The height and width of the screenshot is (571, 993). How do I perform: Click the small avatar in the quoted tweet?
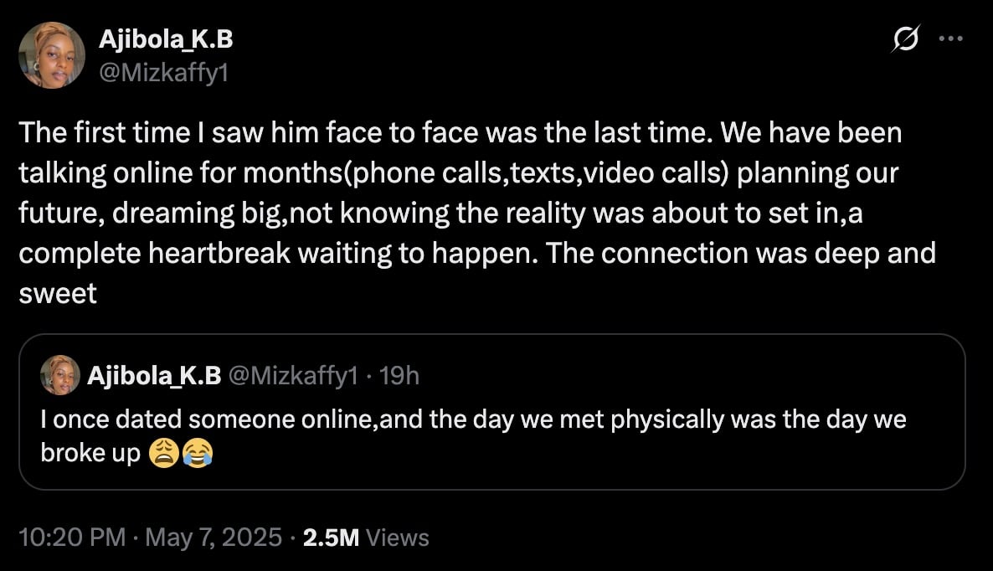59,374
